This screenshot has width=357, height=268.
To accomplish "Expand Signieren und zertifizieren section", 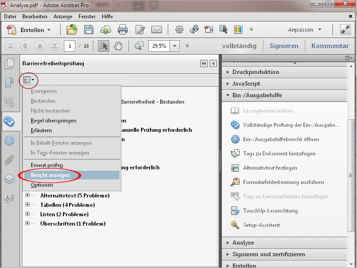I will click(284, 254).
